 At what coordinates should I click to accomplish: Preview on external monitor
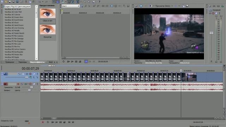point(141,6)
